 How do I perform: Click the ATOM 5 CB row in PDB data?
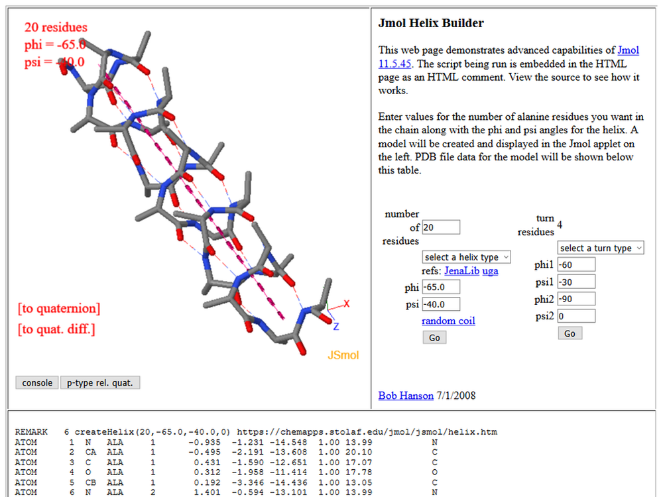click(x=226, y=482)
